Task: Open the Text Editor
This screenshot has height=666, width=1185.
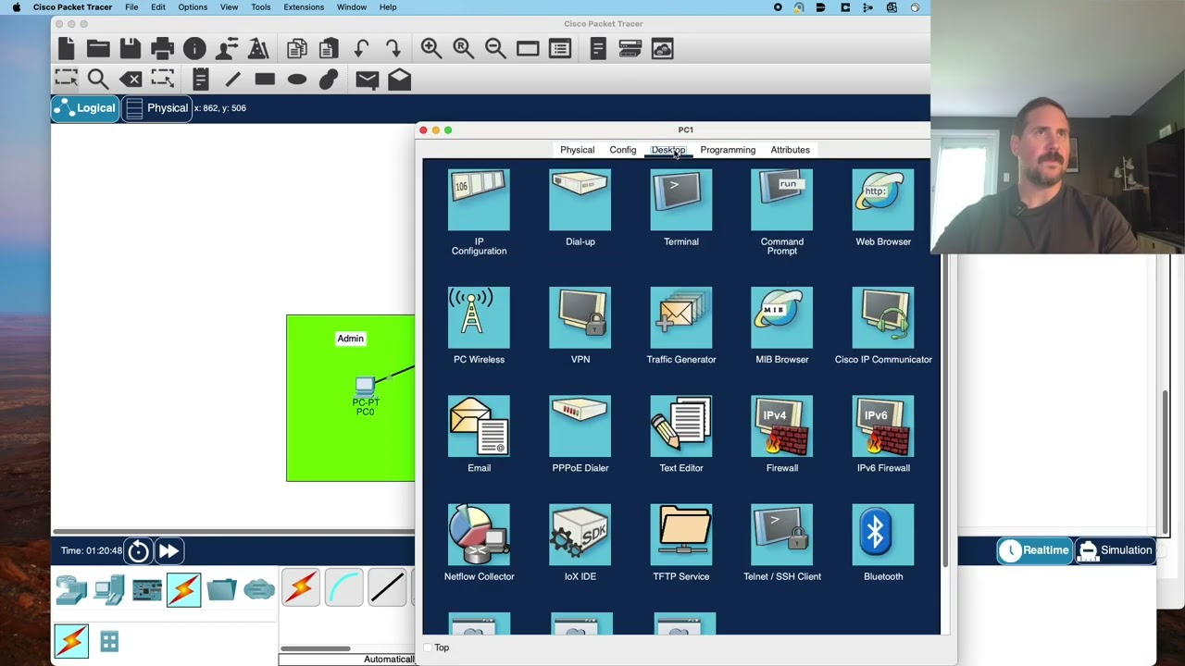Action: coord(681,426)
